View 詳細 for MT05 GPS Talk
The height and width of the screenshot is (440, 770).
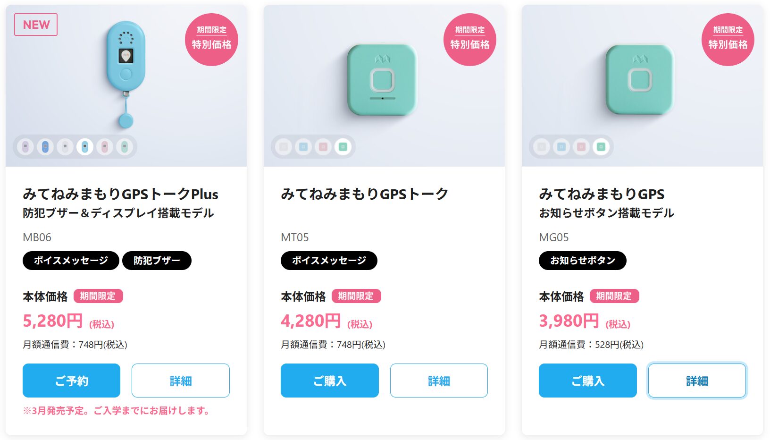click(x=439, y=381)
